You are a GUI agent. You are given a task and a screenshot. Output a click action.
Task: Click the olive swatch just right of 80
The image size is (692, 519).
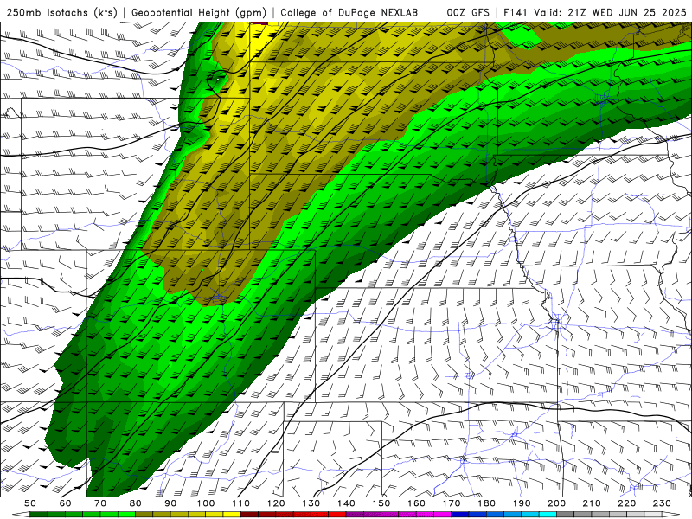tap(144, 515)
